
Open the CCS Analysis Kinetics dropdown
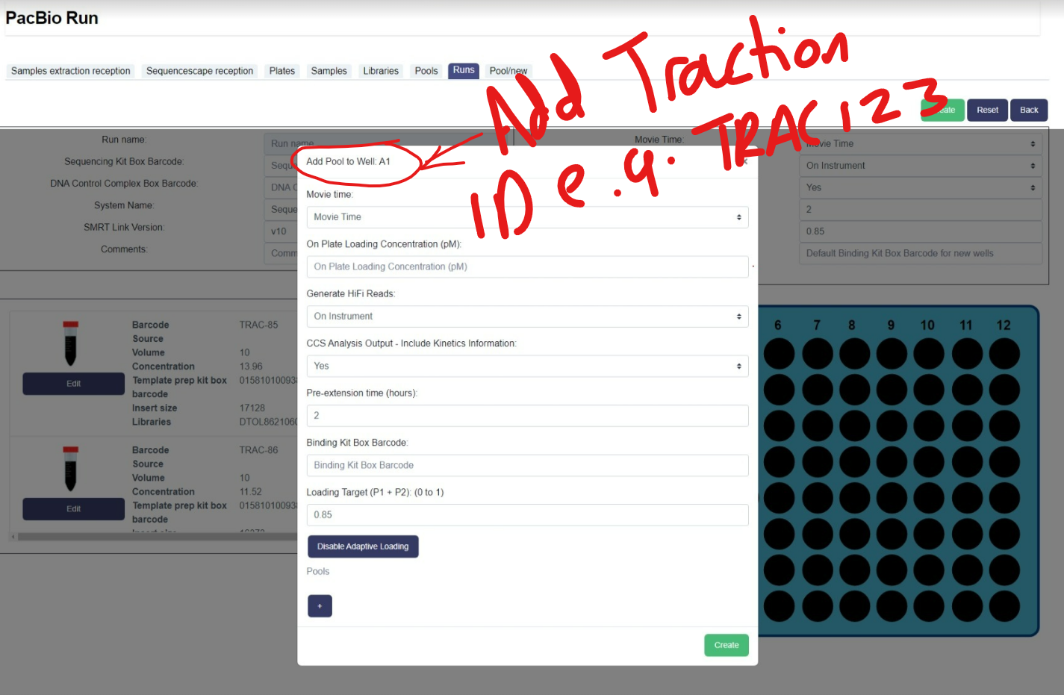click(527, 366)
